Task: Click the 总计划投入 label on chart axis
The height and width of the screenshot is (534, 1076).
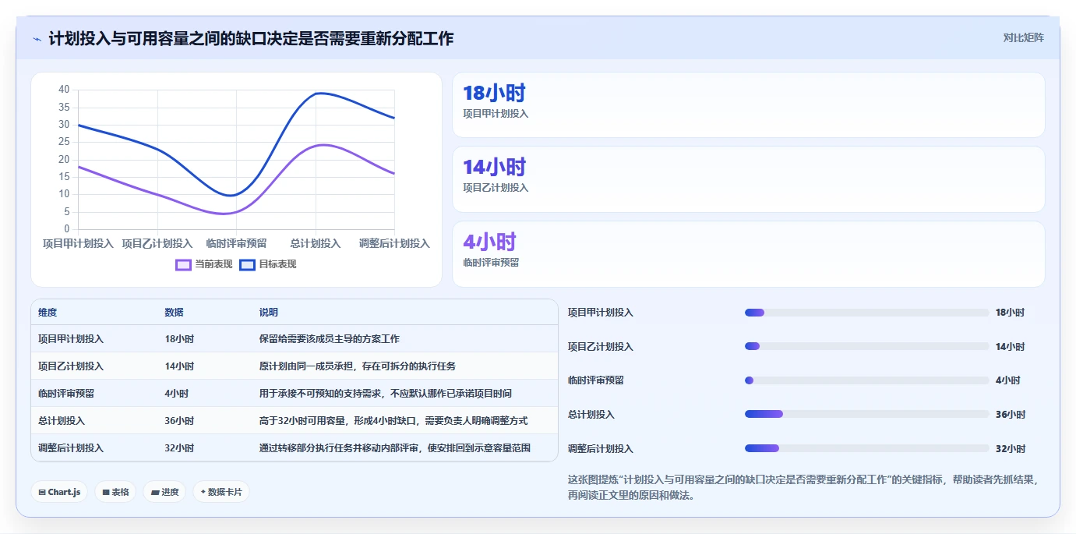Action: pyautogui.click(x=316, y=243)
